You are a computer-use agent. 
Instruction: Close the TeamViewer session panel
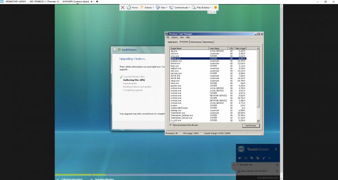click(x=276, y=149)
